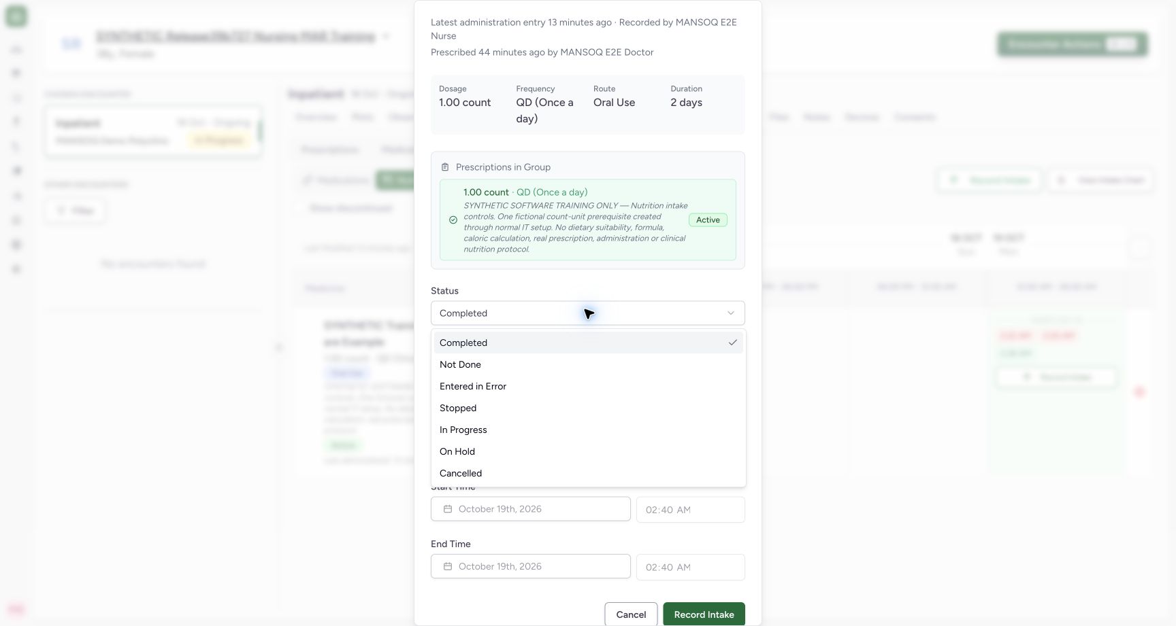Click the Prescriptions in Group clipboard icon
Screen dimensions: 1176x626
[445, 167]
